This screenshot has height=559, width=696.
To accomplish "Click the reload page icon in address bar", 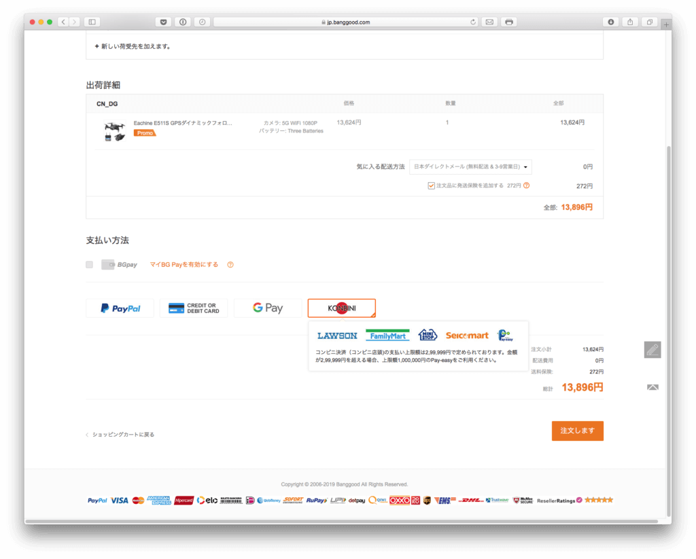I will click(x=473, y=22).
